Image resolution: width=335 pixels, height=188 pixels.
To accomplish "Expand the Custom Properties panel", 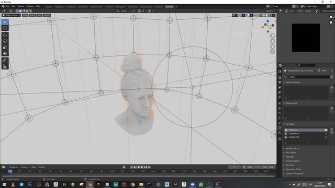I will coord(294,173).
